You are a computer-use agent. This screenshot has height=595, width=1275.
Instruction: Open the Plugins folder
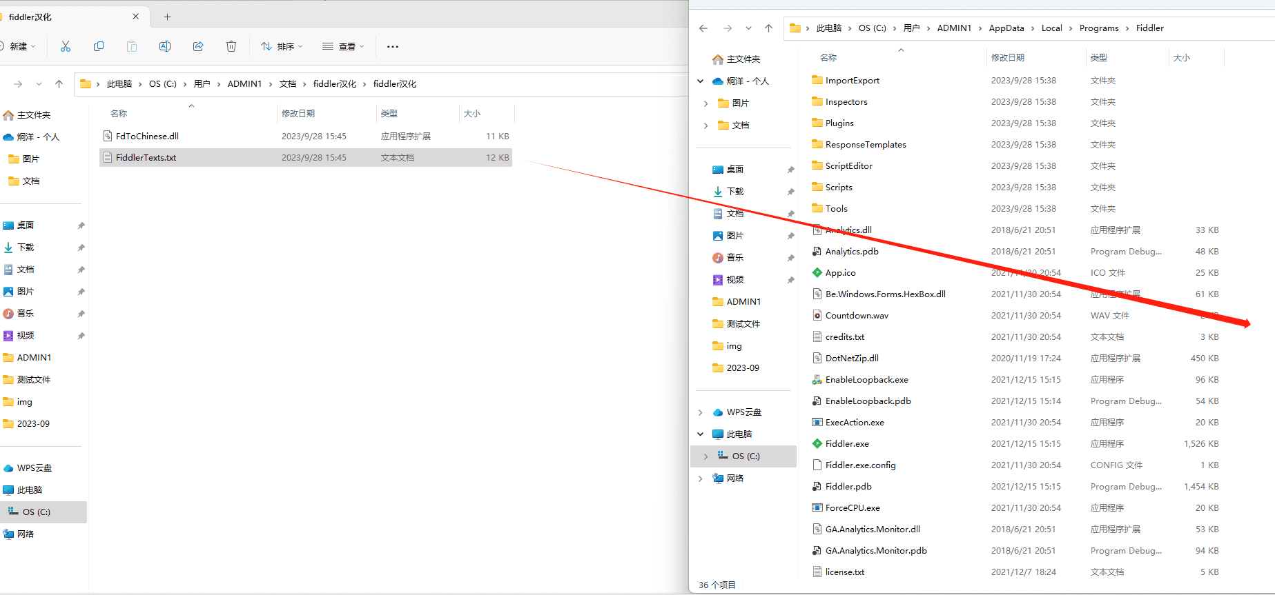tap(839, 123)
